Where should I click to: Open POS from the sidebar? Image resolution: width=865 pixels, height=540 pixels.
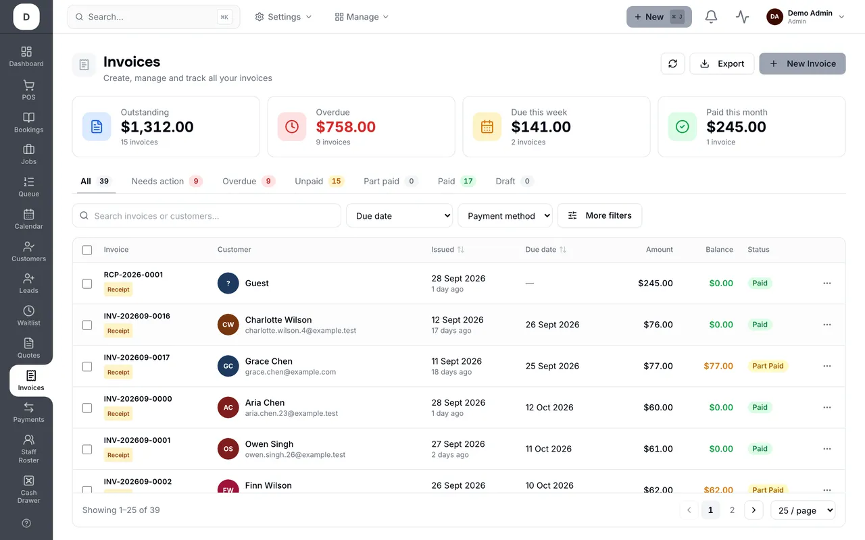click(28, 90)
